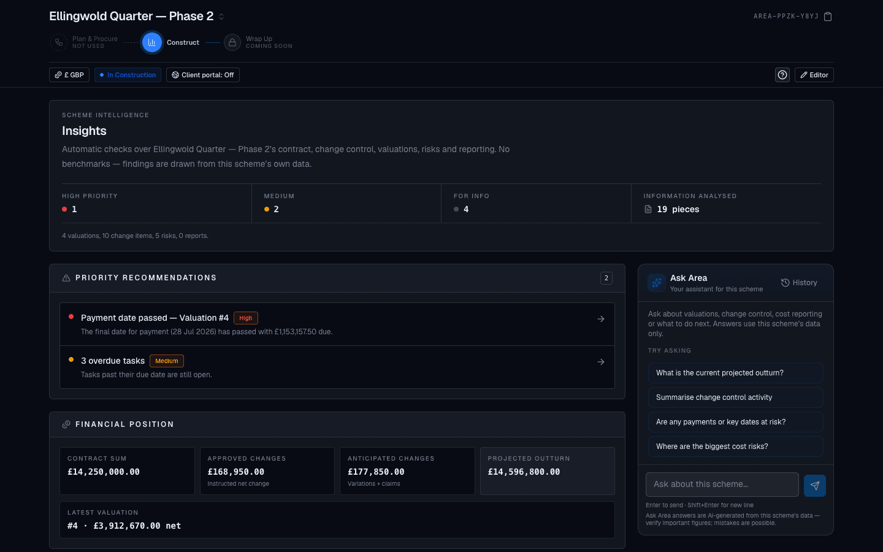Click the recommendations count badge showing 2

click(606, 278)
